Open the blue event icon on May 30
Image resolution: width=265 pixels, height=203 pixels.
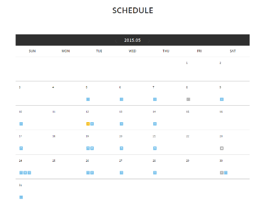click(226, 173)
